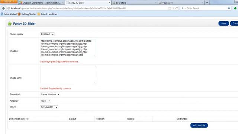Open the Autoplay True dropdown
Screen dimensions: 238x134
(45, 101)
